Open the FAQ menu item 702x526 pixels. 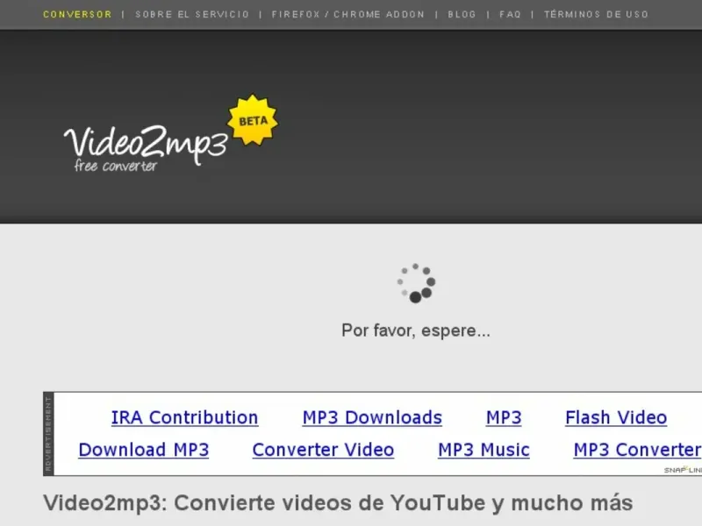coord(511,14)
